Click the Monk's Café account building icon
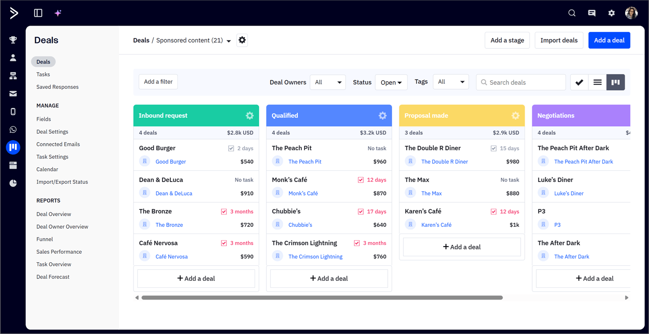The width and height of the screenshot is (649, 334). [x=278, y=193]
